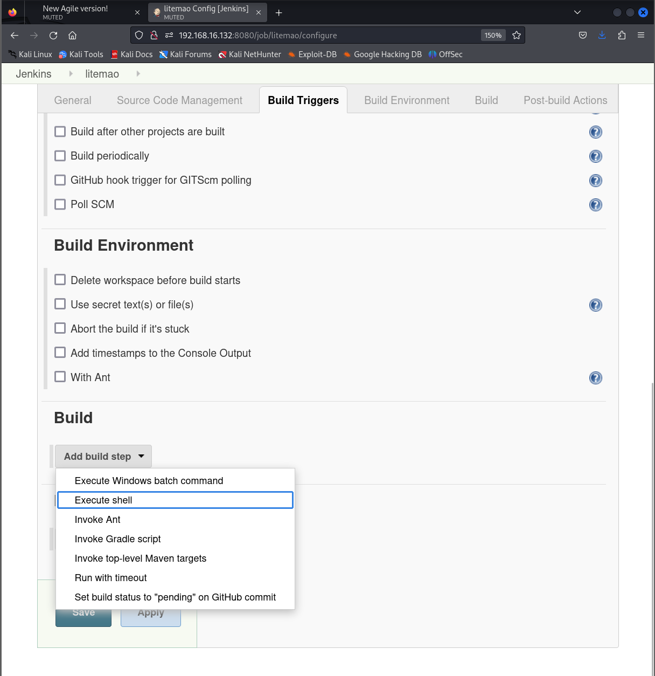Show help icon for Poll SCM

(595, 205)
